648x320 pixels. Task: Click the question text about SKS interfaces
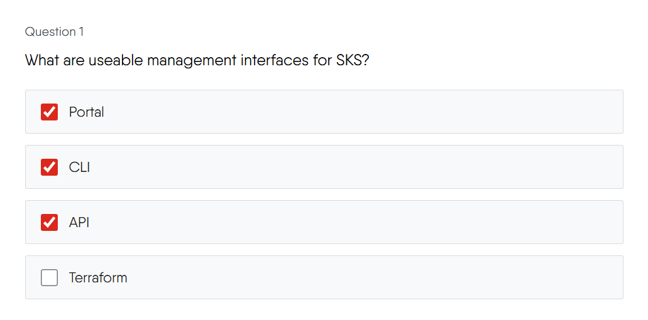coord(196,61)
